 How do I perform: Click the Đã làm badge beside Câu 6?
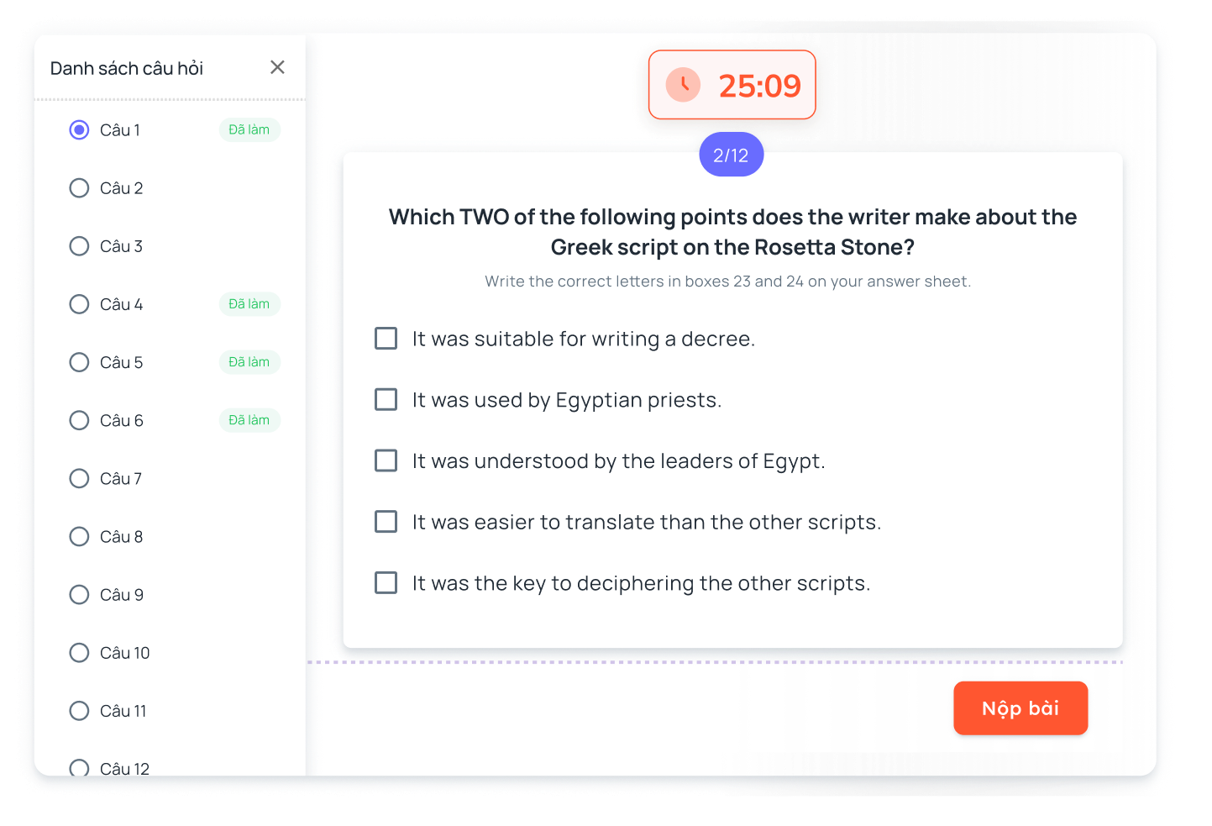249,420
